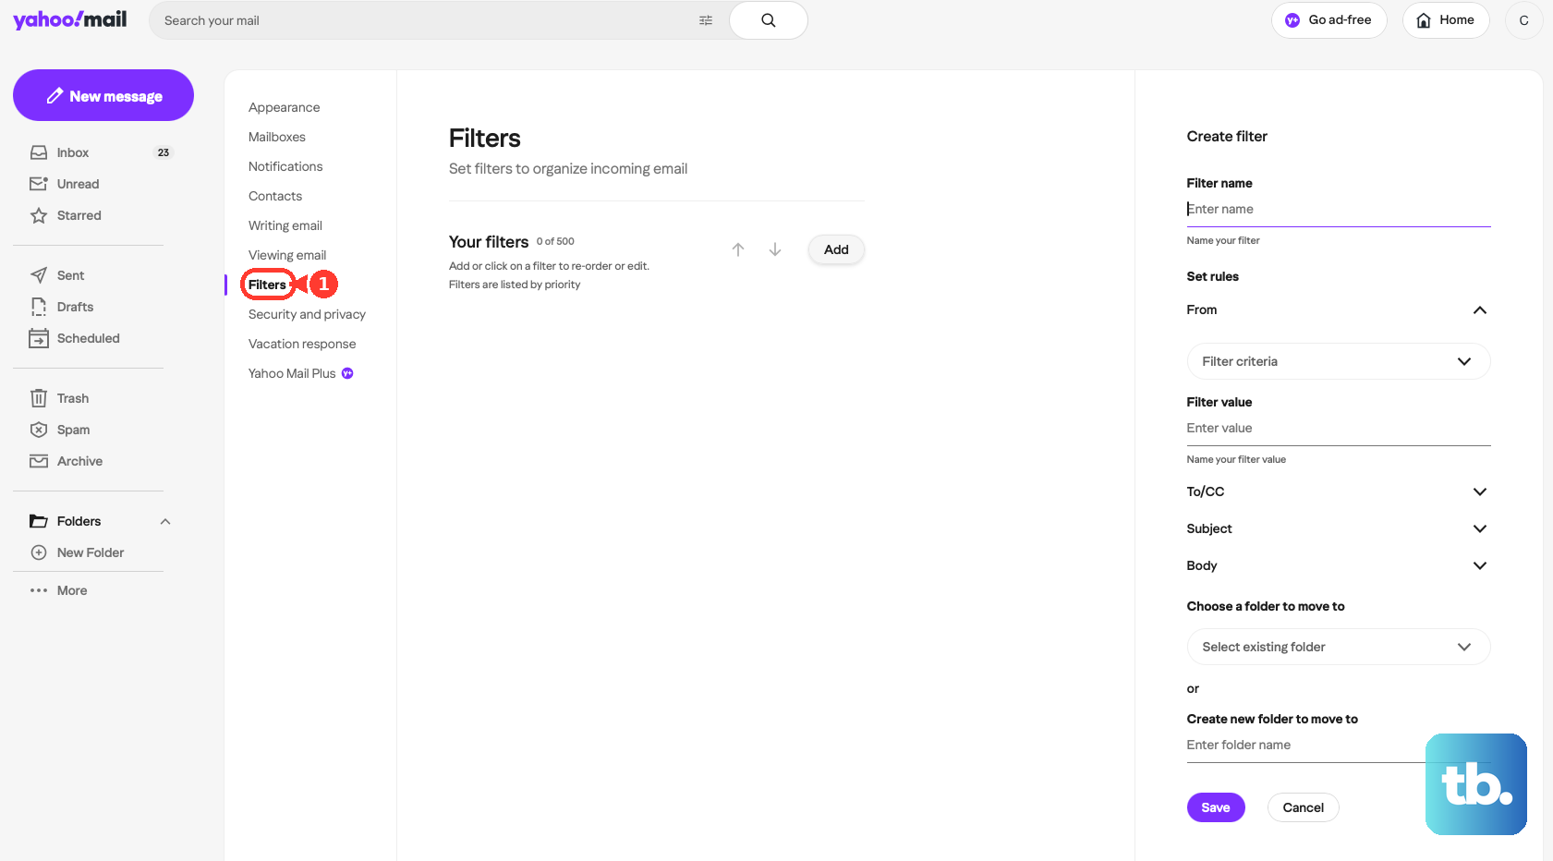This screenshot has height=861, width=1553.
Task: Open Vacation response settings
Action: pos(302,344)
